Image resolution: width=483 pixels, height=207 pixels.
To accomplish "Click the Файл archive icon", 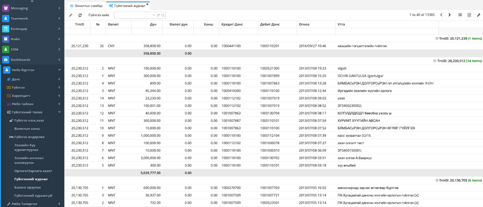I will coord(6,39).
